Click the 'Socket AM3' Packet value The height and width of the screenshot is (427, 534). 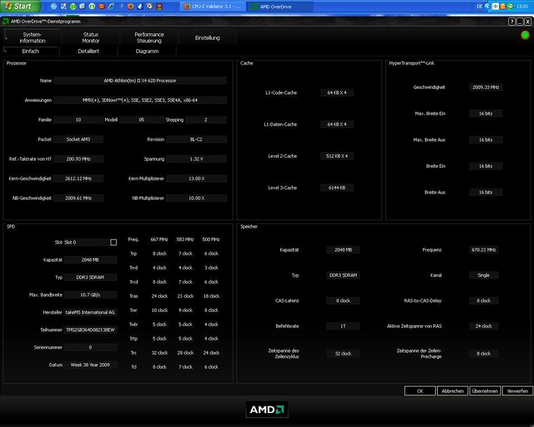(78, 139)
